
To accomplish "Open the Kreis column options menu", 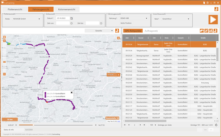I will click(173, 38).
